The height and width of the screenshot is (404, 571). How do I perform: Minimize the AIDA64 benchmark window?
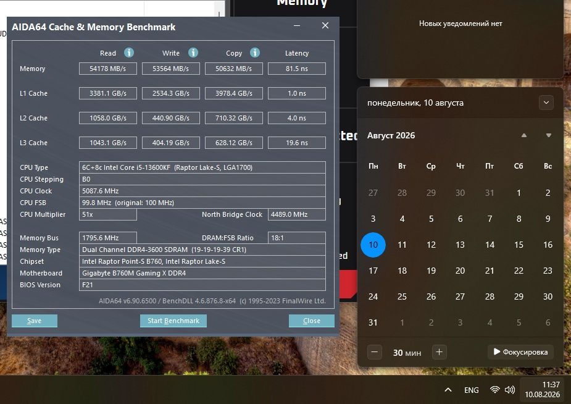pos(297,25)
